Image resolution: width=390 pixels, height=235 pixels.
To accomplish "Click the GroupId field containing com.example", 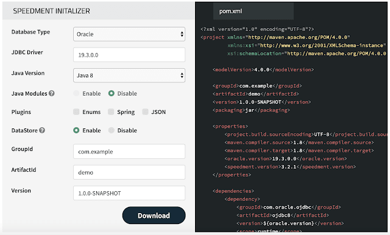I will pos(129,151).
